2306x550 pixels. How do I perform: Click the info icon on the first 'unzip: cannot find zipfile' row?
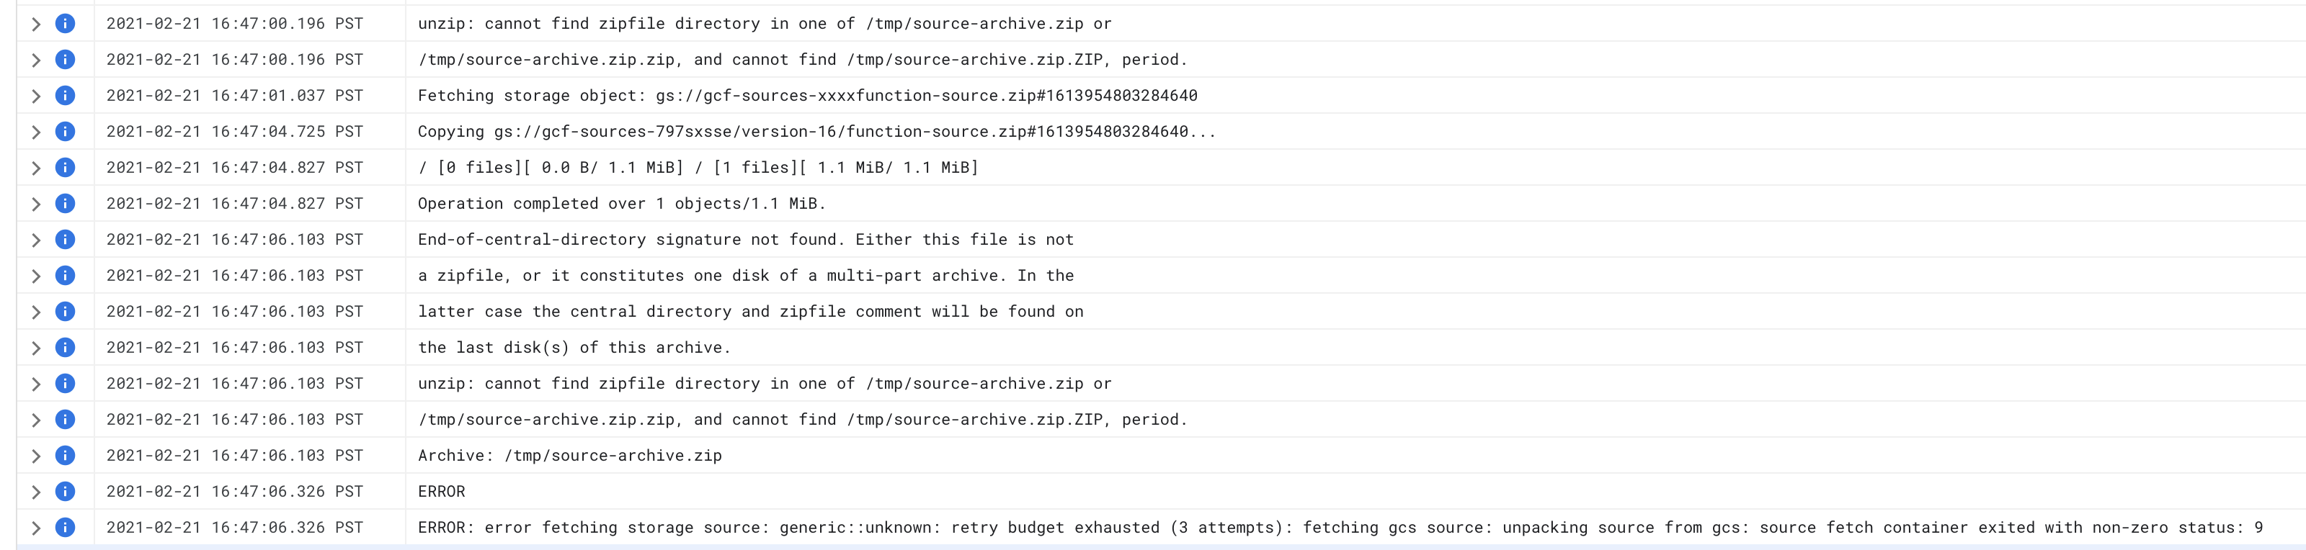point(63,24)
